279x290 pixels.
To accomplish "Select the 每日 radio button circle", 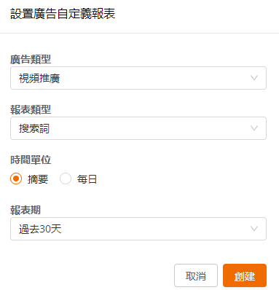I will 66,179.
